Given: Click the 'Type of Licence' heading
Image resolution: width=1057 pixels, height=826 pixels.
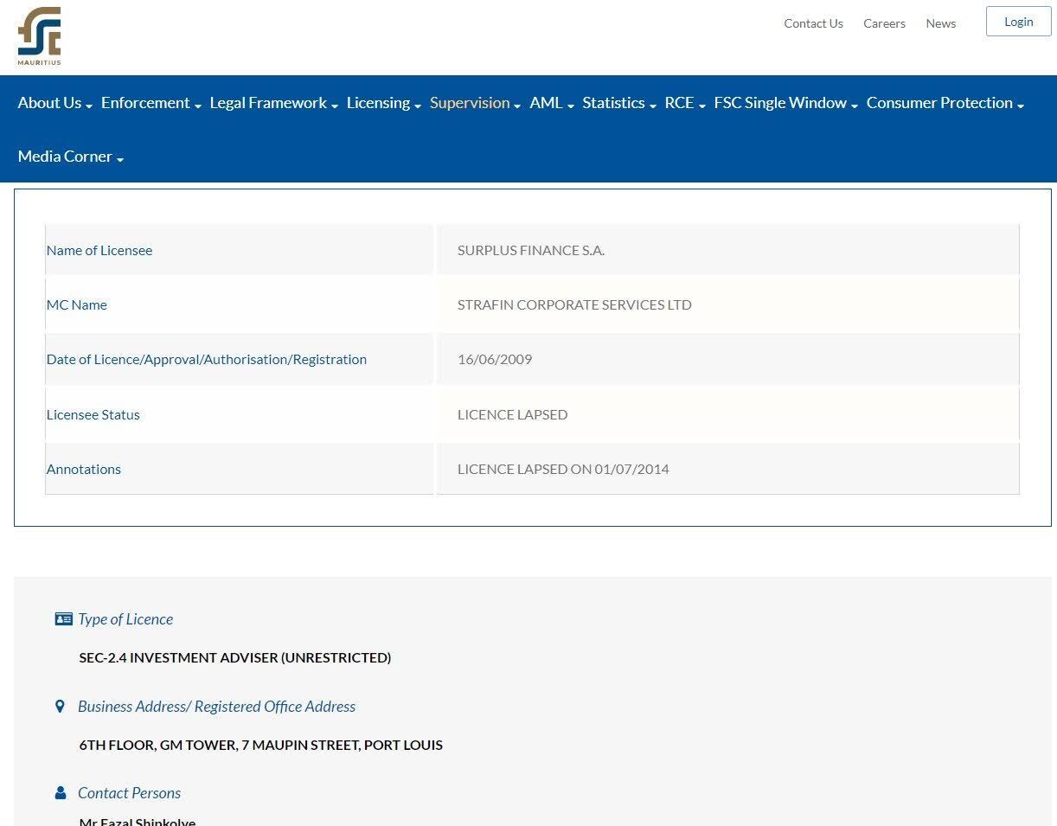Looking at the screenshot, I should (x=125, y=619).
